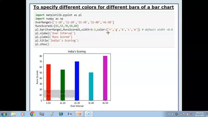Open the taskbar clock showing 11:54
Viewport: 208px width, 117px height.
click(x=200, y=114)
